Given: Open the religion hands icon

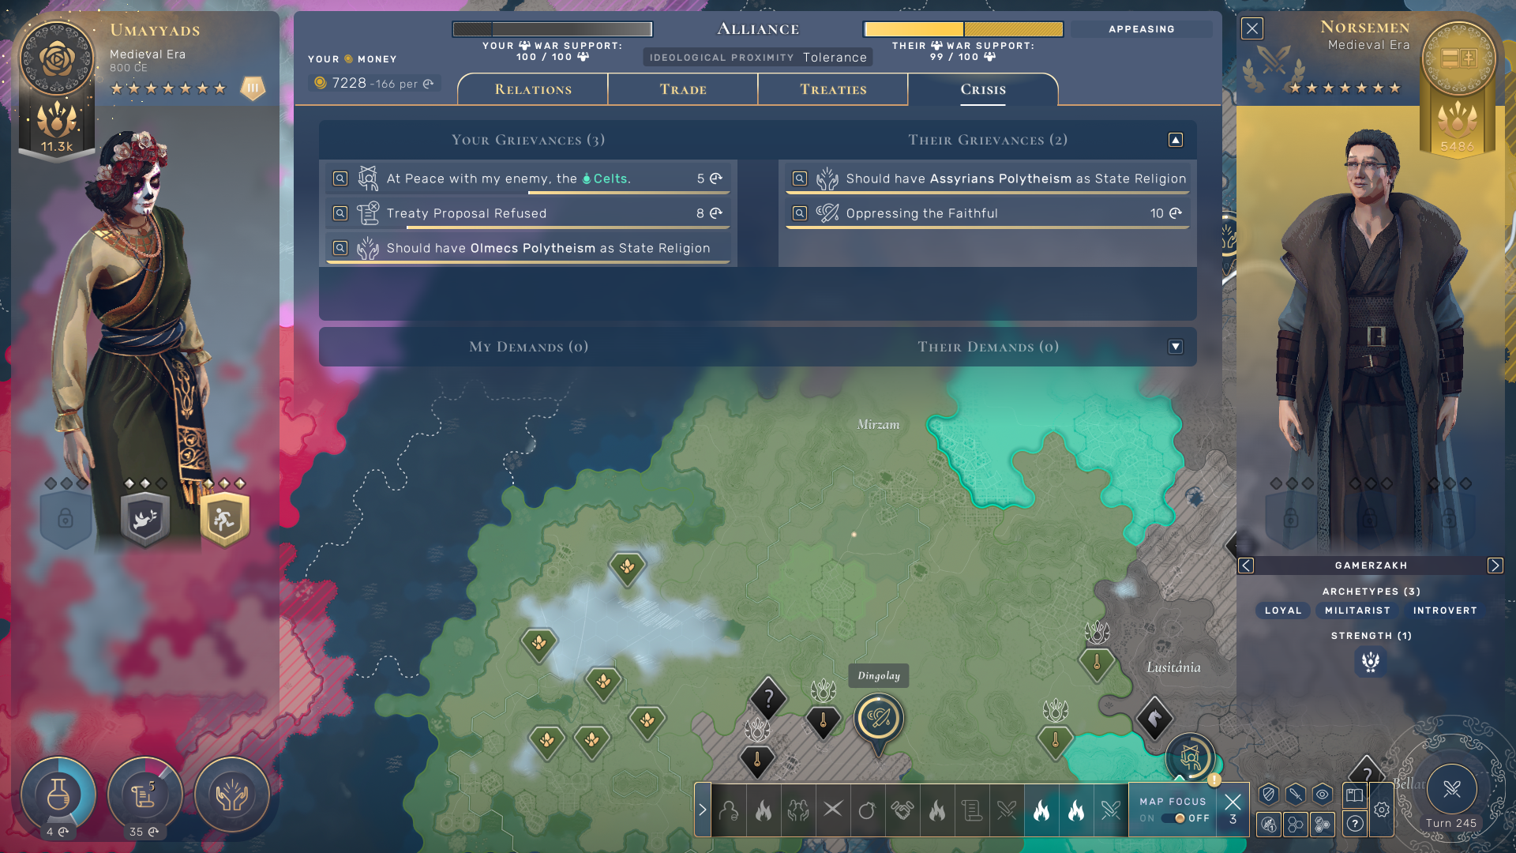Looking at the screenshot, I should (x=232, y=795).
